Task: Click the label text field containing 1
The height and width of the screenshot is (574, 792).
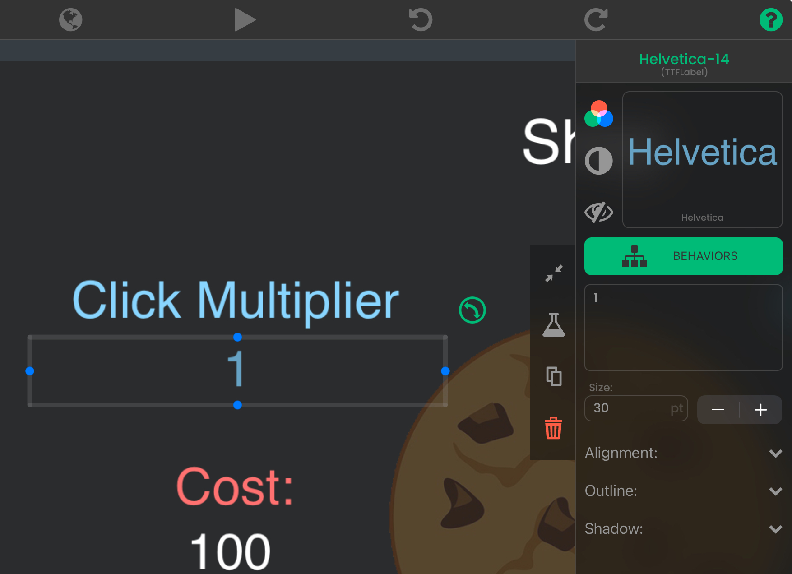Action: [683, 328]
